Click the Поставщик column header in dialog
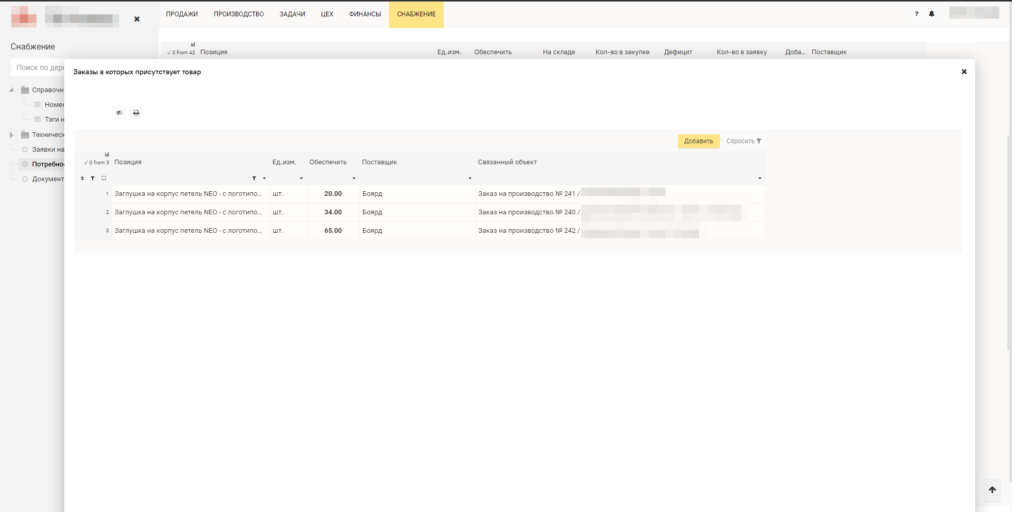The height and width of the screenshot is (512, 1012). (x=379, y=162)
